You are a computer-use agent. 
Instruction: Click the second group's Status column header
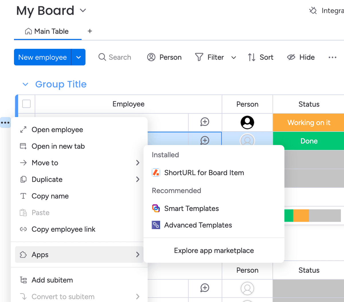pyautogui.click(x=309, y=270)
